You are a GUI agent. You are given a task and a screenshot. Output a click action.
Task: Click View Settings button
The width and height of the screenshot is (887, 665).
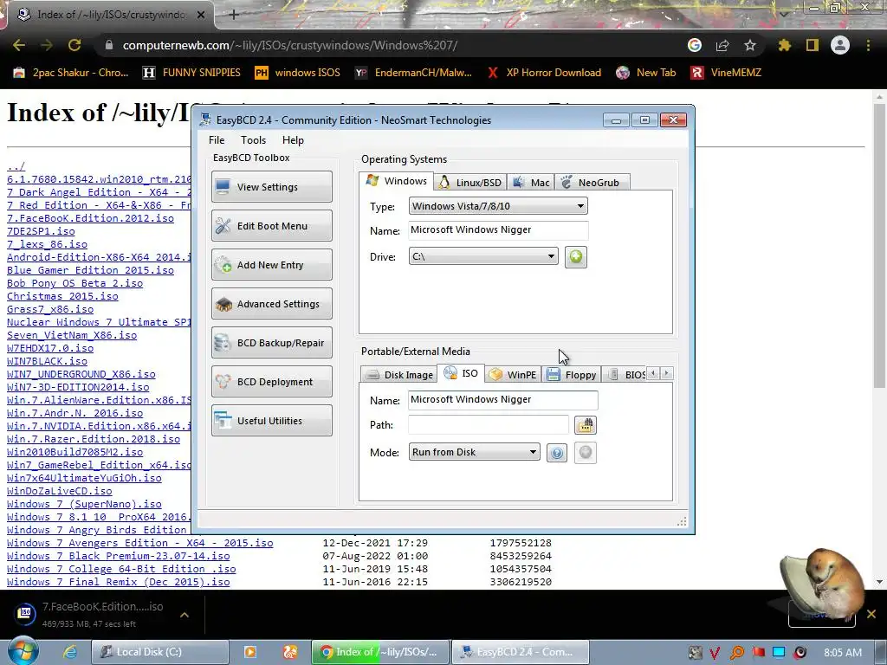coord(271,187)
